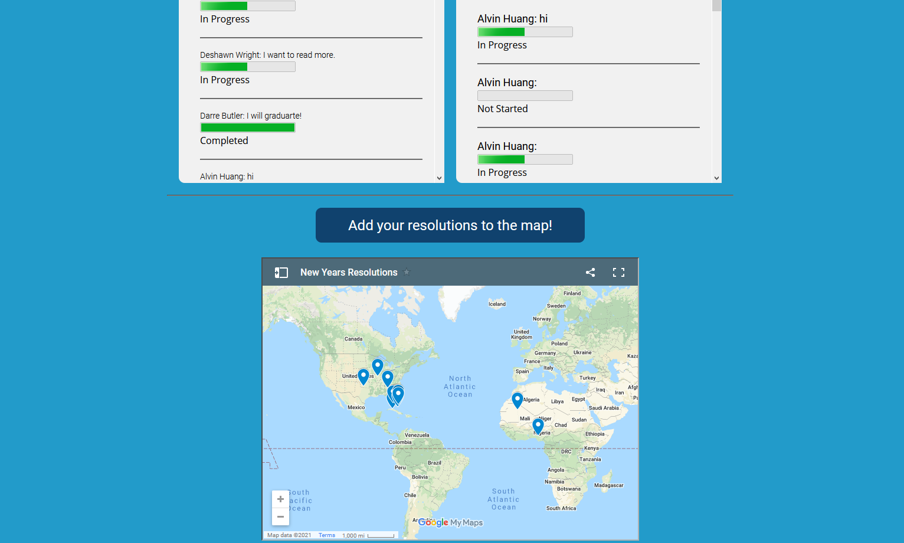Zoom out the map with minus button
The image size is (904, 543).
tap(280, 516)
